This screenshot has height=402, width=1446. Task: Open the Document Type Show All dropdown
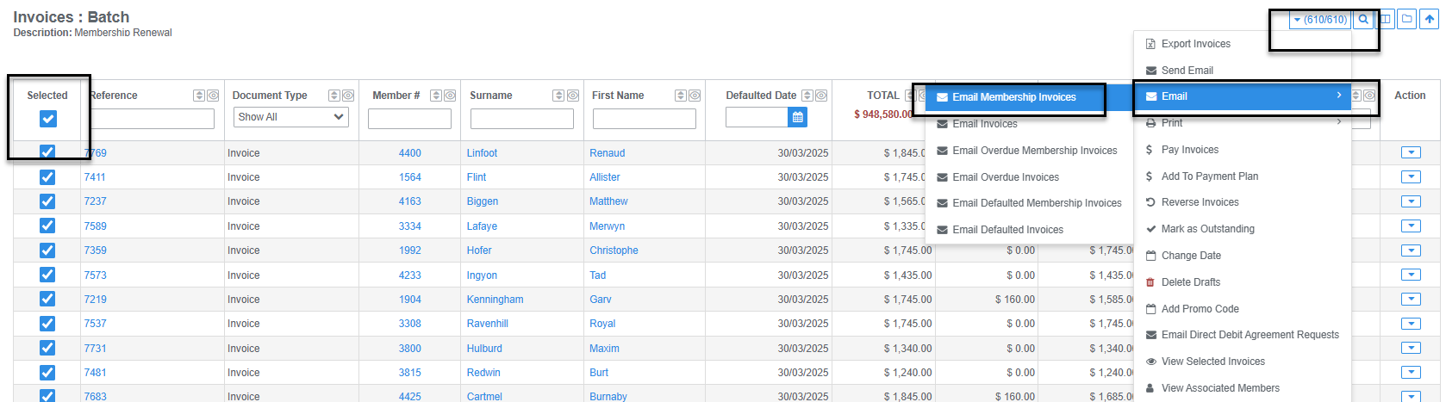coord(291,117)
